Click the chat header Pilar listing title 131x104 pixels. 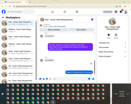click(x=59, y=20)
